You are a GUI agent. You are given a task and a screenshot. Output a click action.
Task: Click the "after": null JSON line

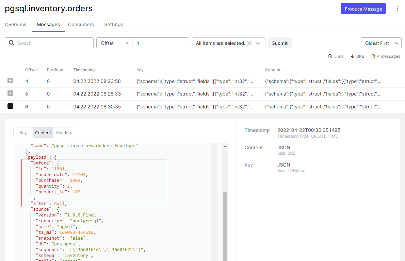click(x=49, y=204)
